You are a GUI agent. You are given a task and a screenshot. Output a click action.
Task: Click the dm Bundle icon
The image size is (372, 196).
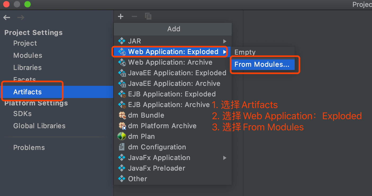[x=122, y=115]
